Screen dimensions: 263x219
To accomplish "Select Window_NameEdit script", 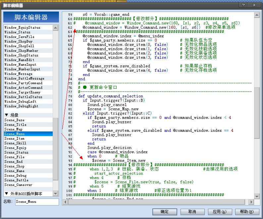I will 28,60.
